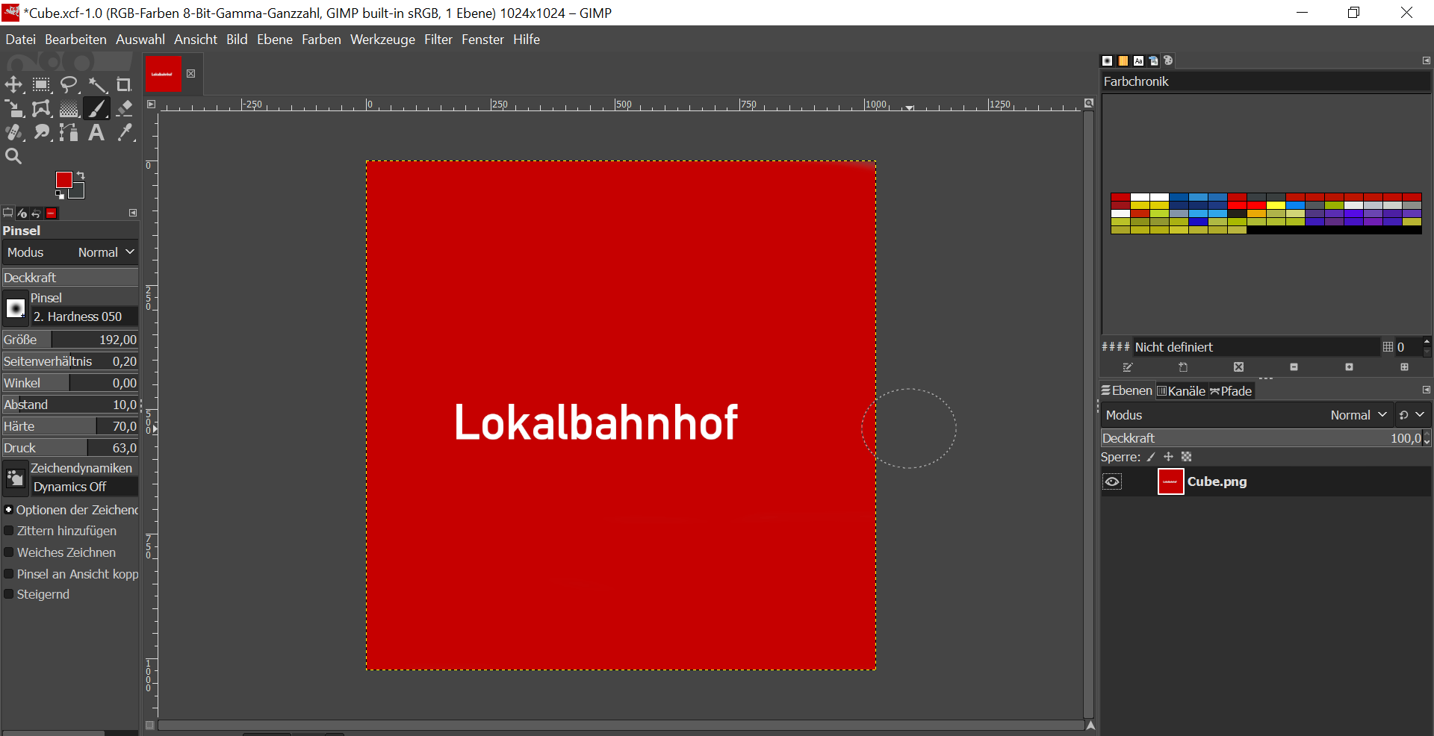Viewport: 1434px width, 736px height.
Task: Click the Zeichendynamiken dynamics icon
Action: click(16, 478)
